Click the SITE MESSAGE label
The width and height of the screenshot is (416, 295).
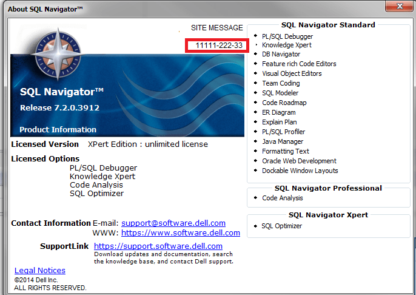coord(216,28)
